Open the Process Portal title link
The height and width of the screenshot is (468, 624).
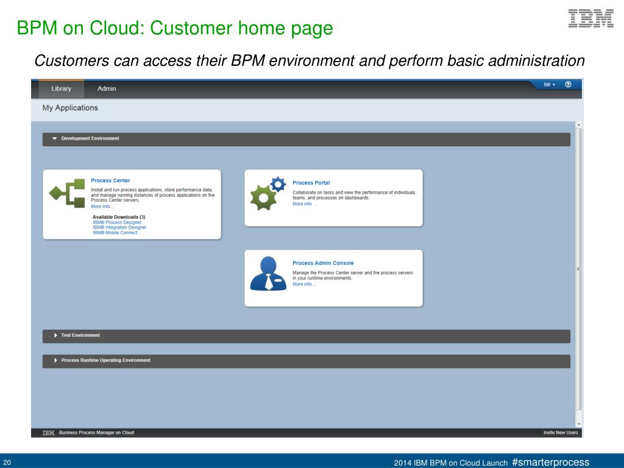tap(311, 183)
